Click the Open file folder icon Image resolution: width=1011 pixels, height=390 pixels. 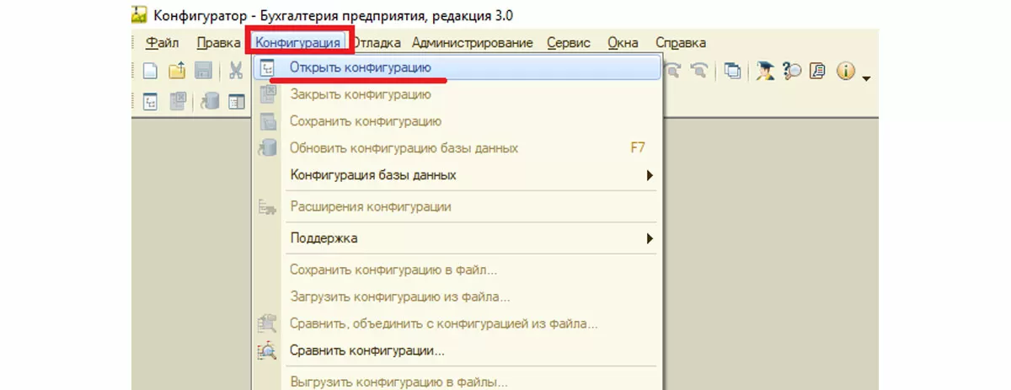click(x=177, y=71)
